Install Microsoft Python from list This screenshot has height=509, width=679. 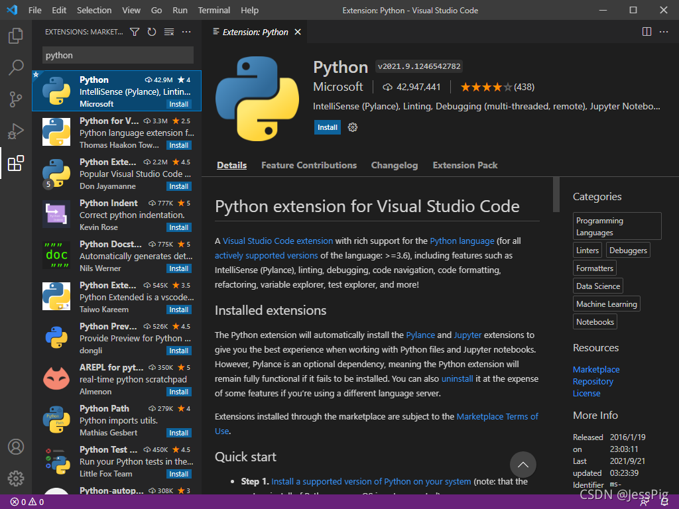pos(179,104)
